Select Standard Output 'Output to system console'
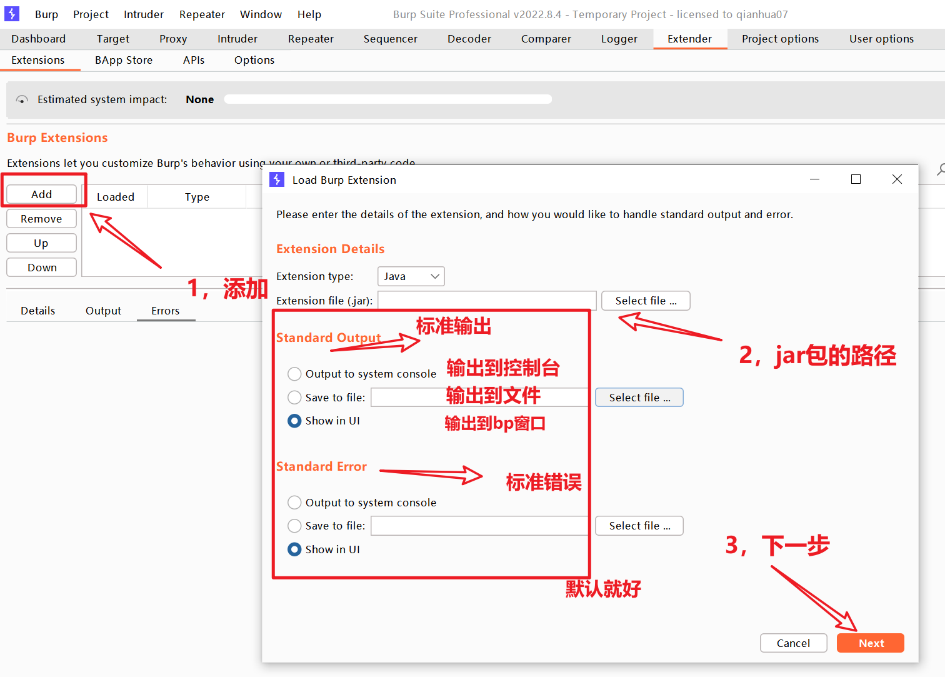Viewport: 945px width, 677px height. point(294,374)
